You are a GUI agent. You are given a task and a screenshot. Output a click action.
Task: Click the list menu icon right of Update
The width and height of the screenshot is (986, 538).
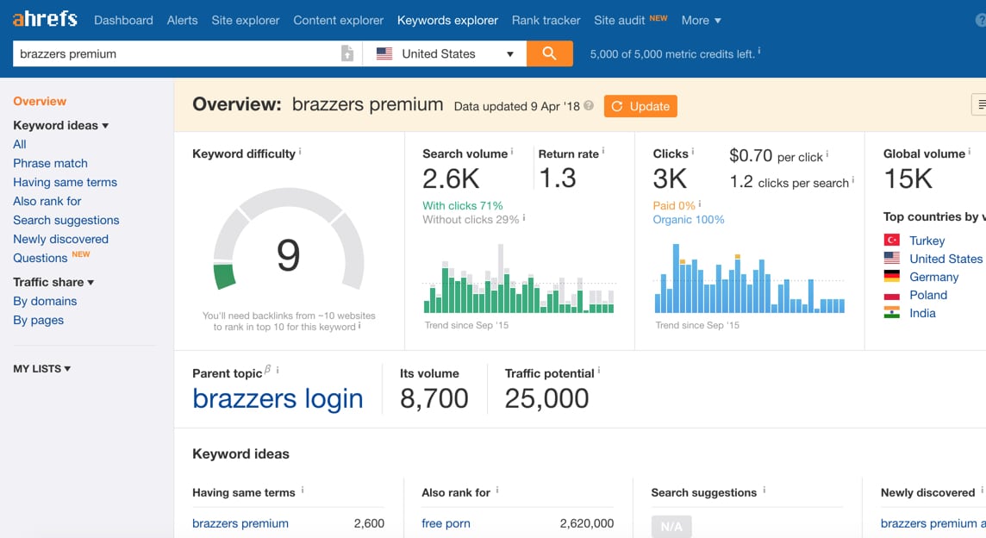point(979,105)
